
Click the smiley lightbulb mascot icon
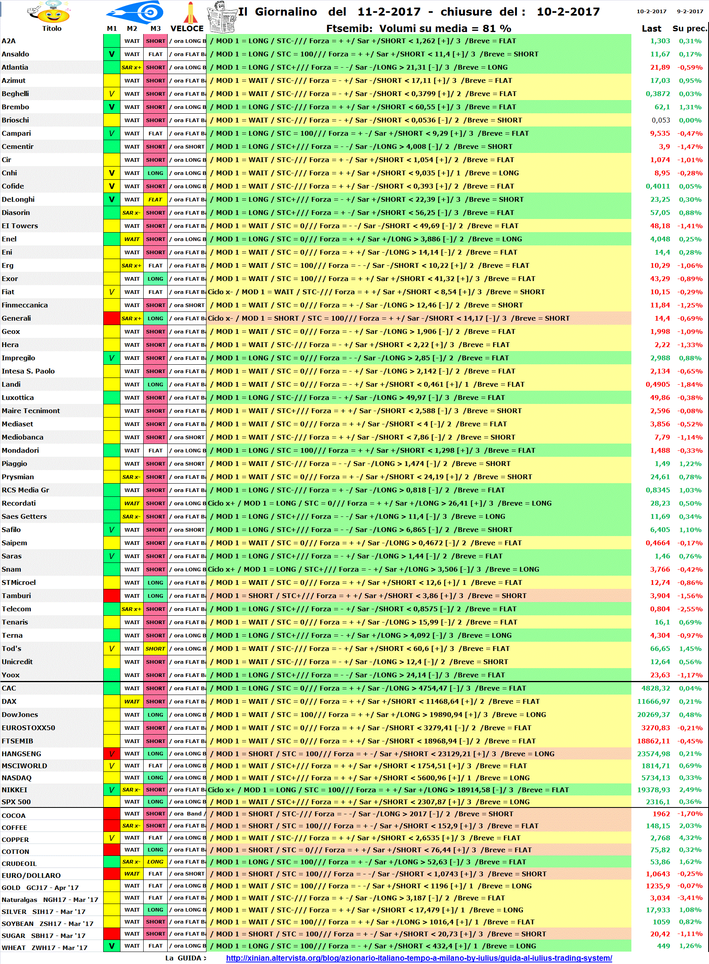point(48,12)
